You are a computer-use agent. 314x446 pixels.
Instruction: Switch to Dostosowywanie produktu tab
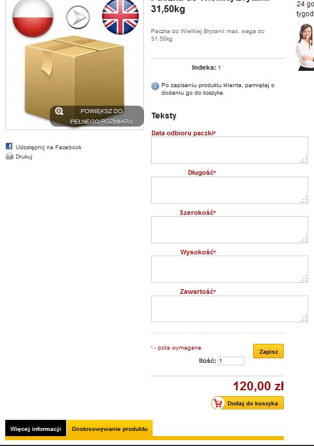point(110,429)
